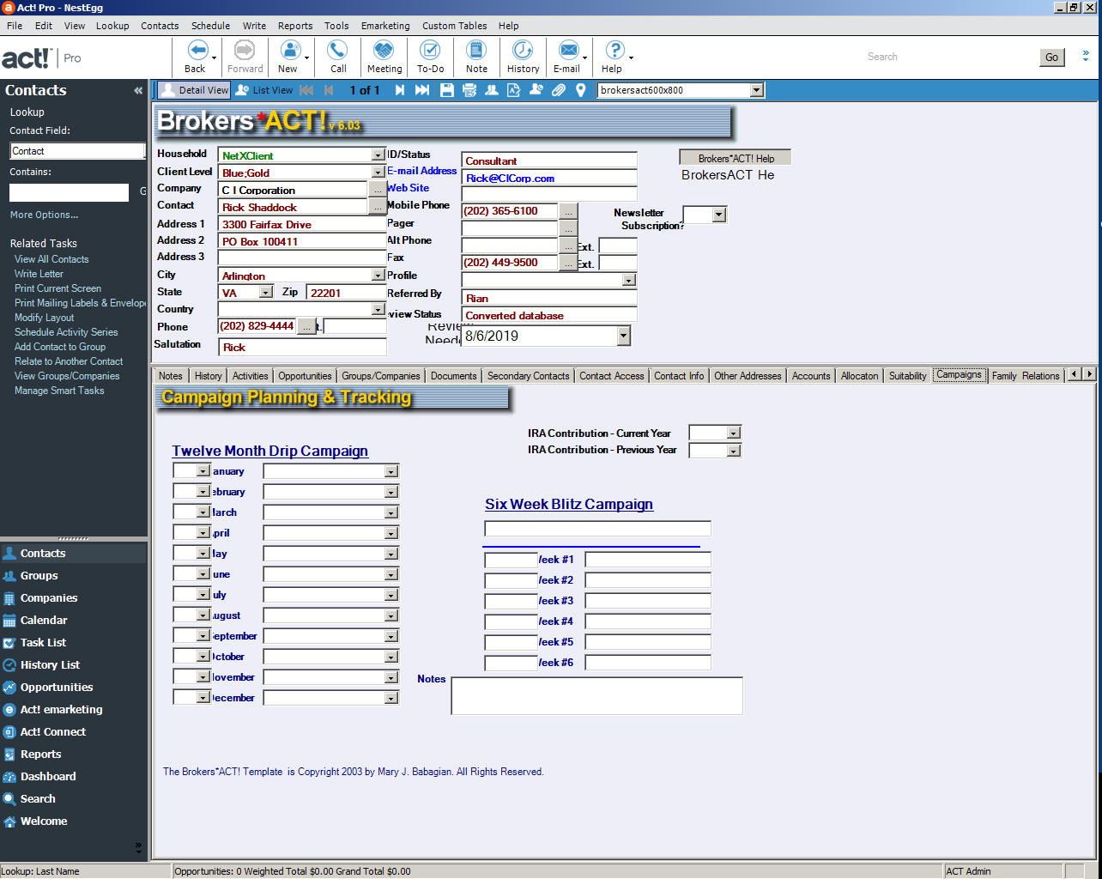Click the Mobile Phone ellipsis button
This screenshot has height=879, width=1102.
tap(569, 211)
